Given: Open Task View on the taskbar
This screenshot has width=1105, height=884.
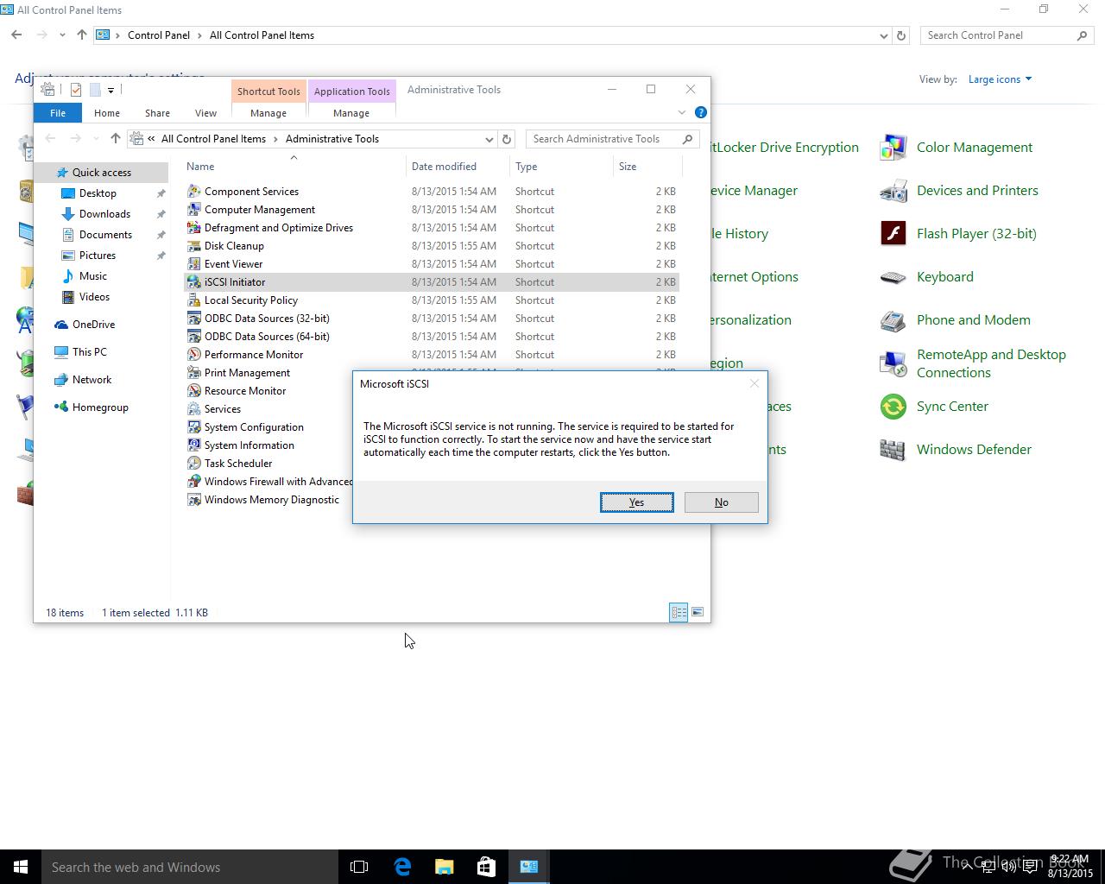Looking at the screenshot, I should coord(359,867).
